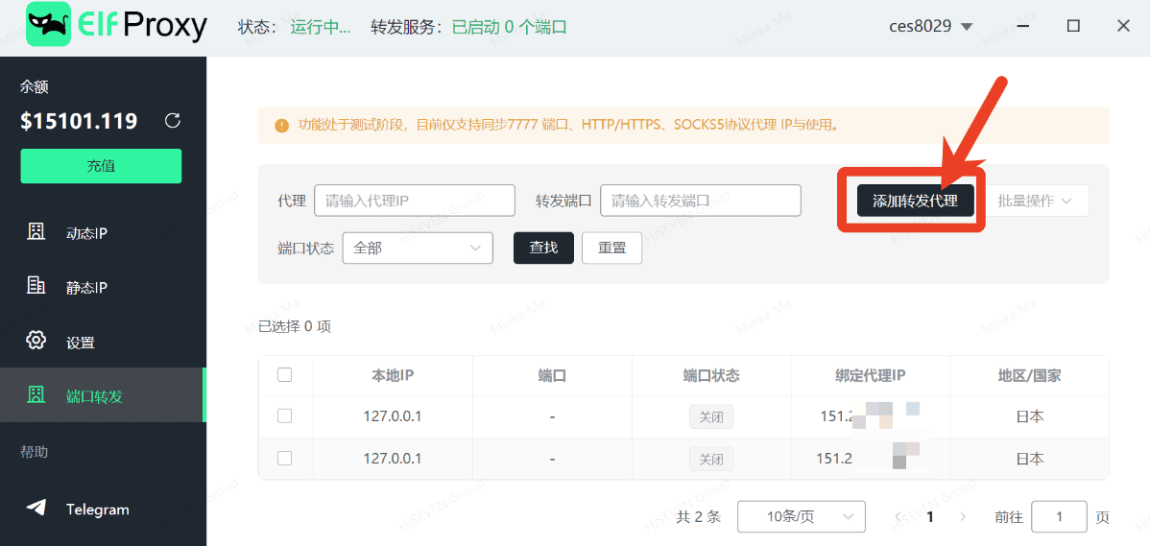This screenshot has width=1150, height=546.
Task: Click the 端口转发 sidebar icon
Action: (x=36, y=394)
